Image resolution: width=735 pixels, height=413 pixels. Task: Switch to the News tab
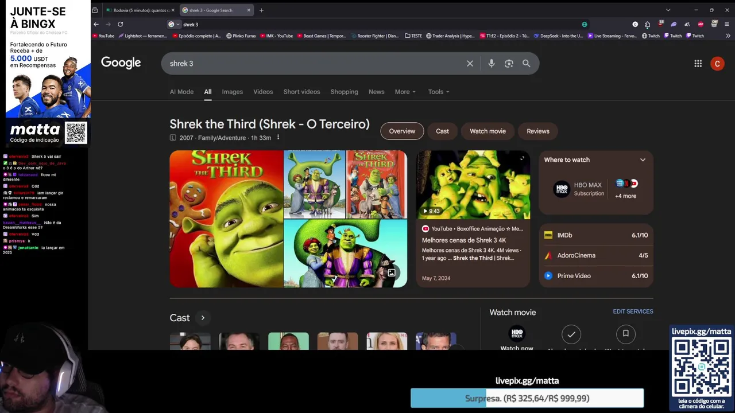pos(376,92)
